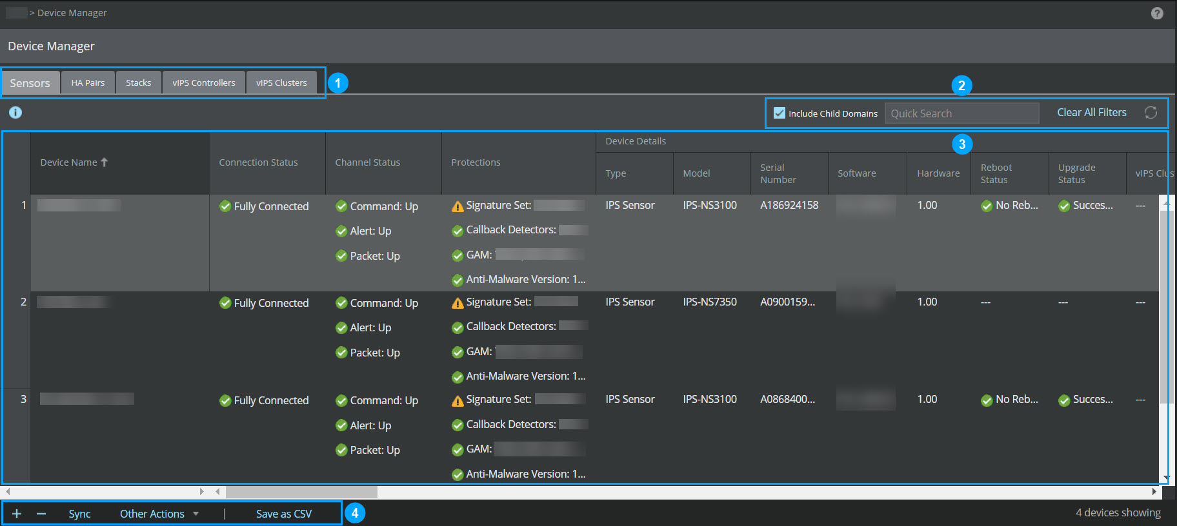Click row 1 GAM status check icon
Screen dimensions: 1177x526
[458, 255]
